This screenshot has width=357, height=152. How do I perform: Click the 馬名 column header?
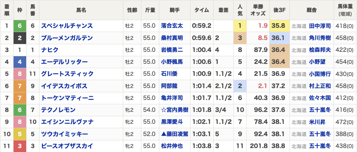[81, 10]
